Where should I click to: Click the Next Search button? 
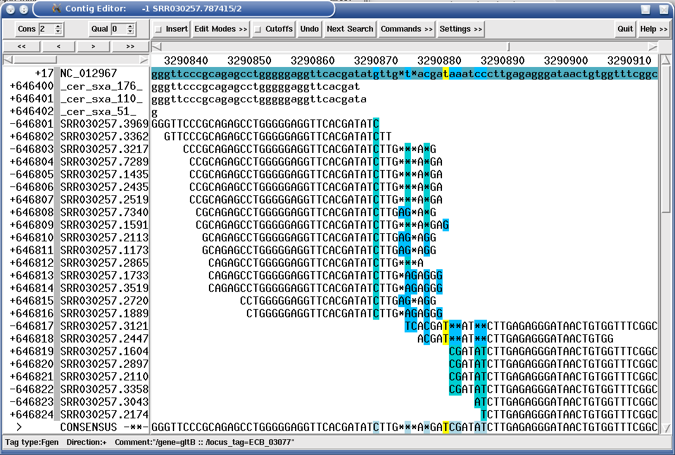pyautogui.click(x=350, y=29)
